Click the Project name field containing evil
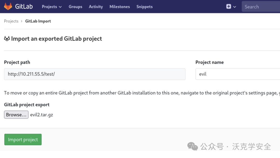 tap(237, 74)
